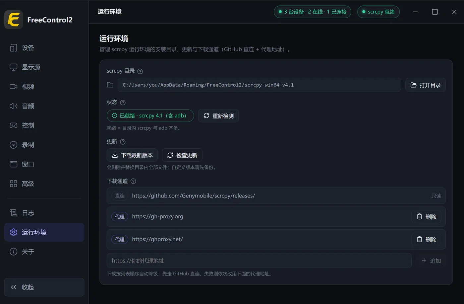Screen dimensions: 464x304
Task: Minimize the FreeControl2 window
Action: 415,12
